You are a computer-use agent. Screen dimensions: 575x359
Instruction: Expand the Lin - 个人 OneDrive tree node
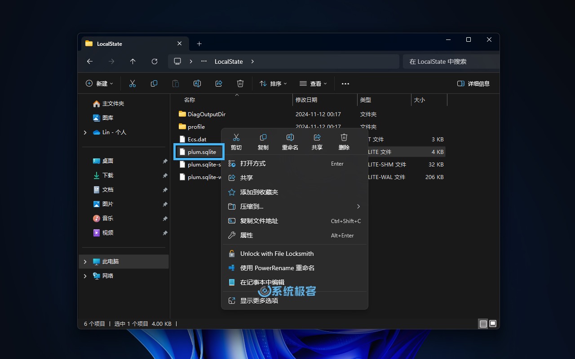click(x=85, y=132)
